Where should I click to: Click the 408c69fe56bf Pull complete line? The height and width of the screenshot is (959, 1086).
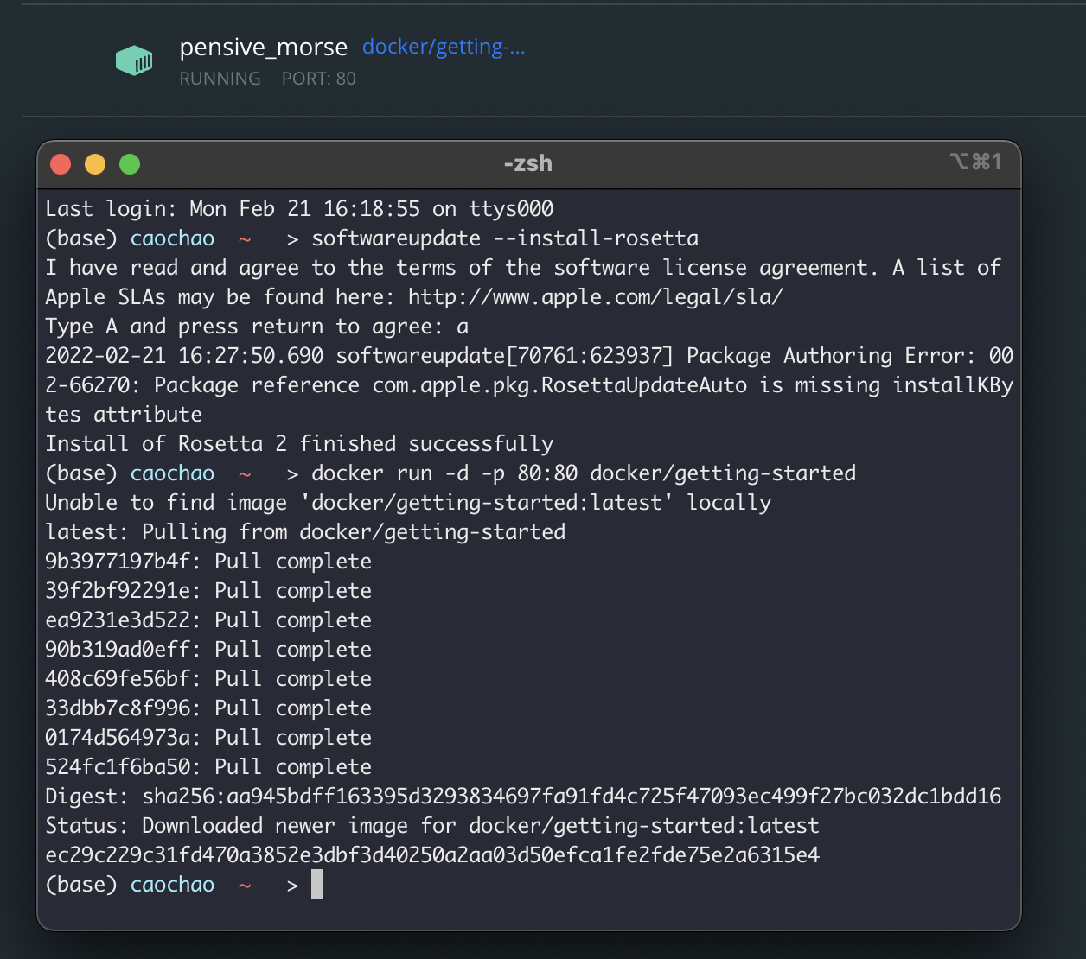tap(208, 679)
